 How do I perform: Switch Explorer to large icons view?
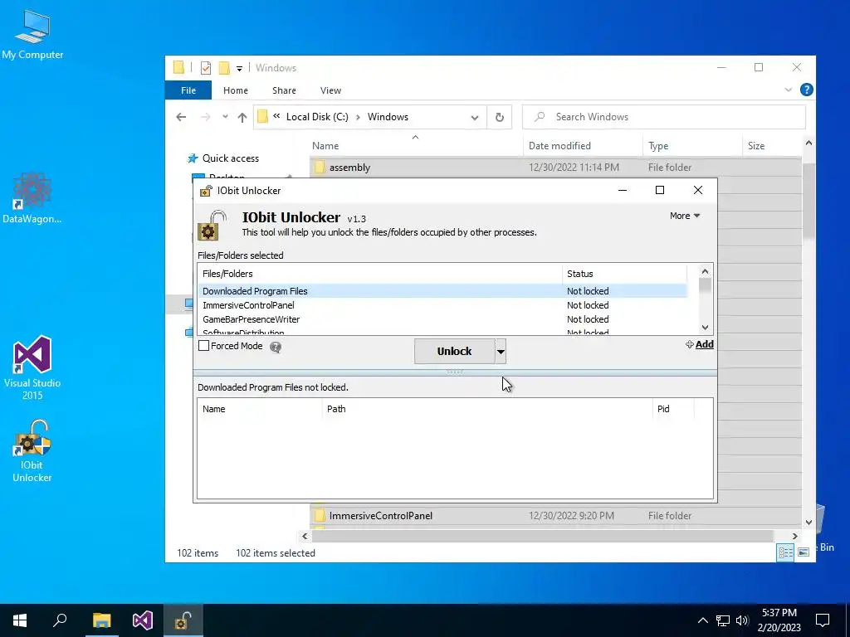pyautogui.click(x=804, y=552)
